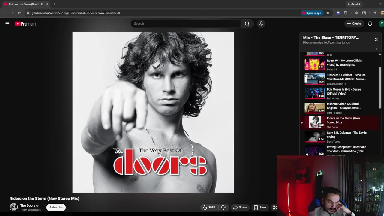The height and width of the screenshot is (216, 384).
Task: Click Ultra Records channel name in playlist
Action: 334,113
